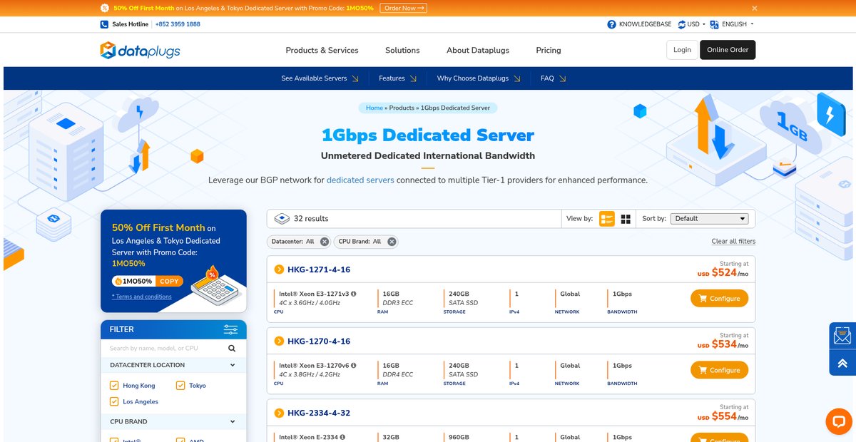Open the contact mail side icon
856x442 pixels.
click(842, 336)
